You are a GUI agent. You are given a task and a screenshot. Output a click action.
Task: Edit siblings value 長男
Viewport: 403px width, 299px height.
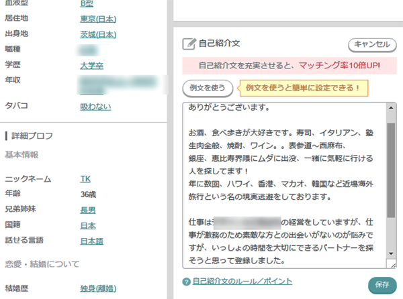click(88, 211)
